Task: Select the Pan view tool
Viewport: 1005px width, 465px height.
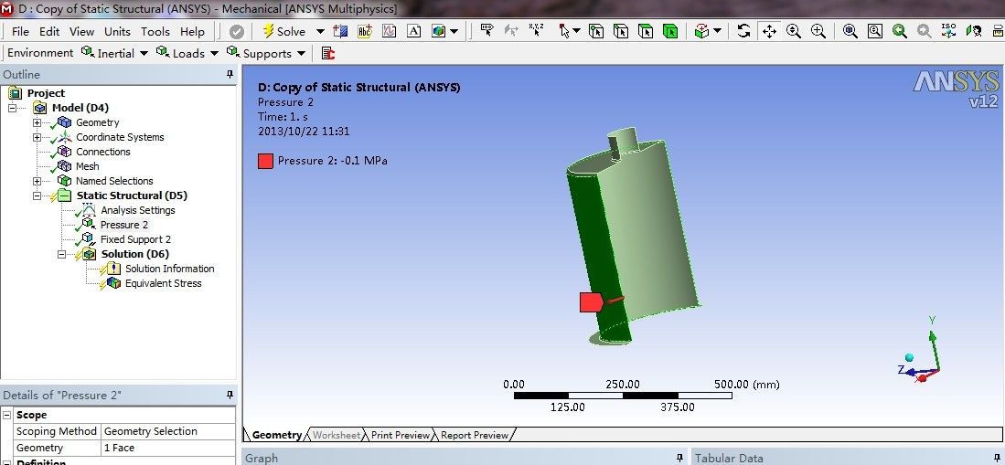Action: 769,31
